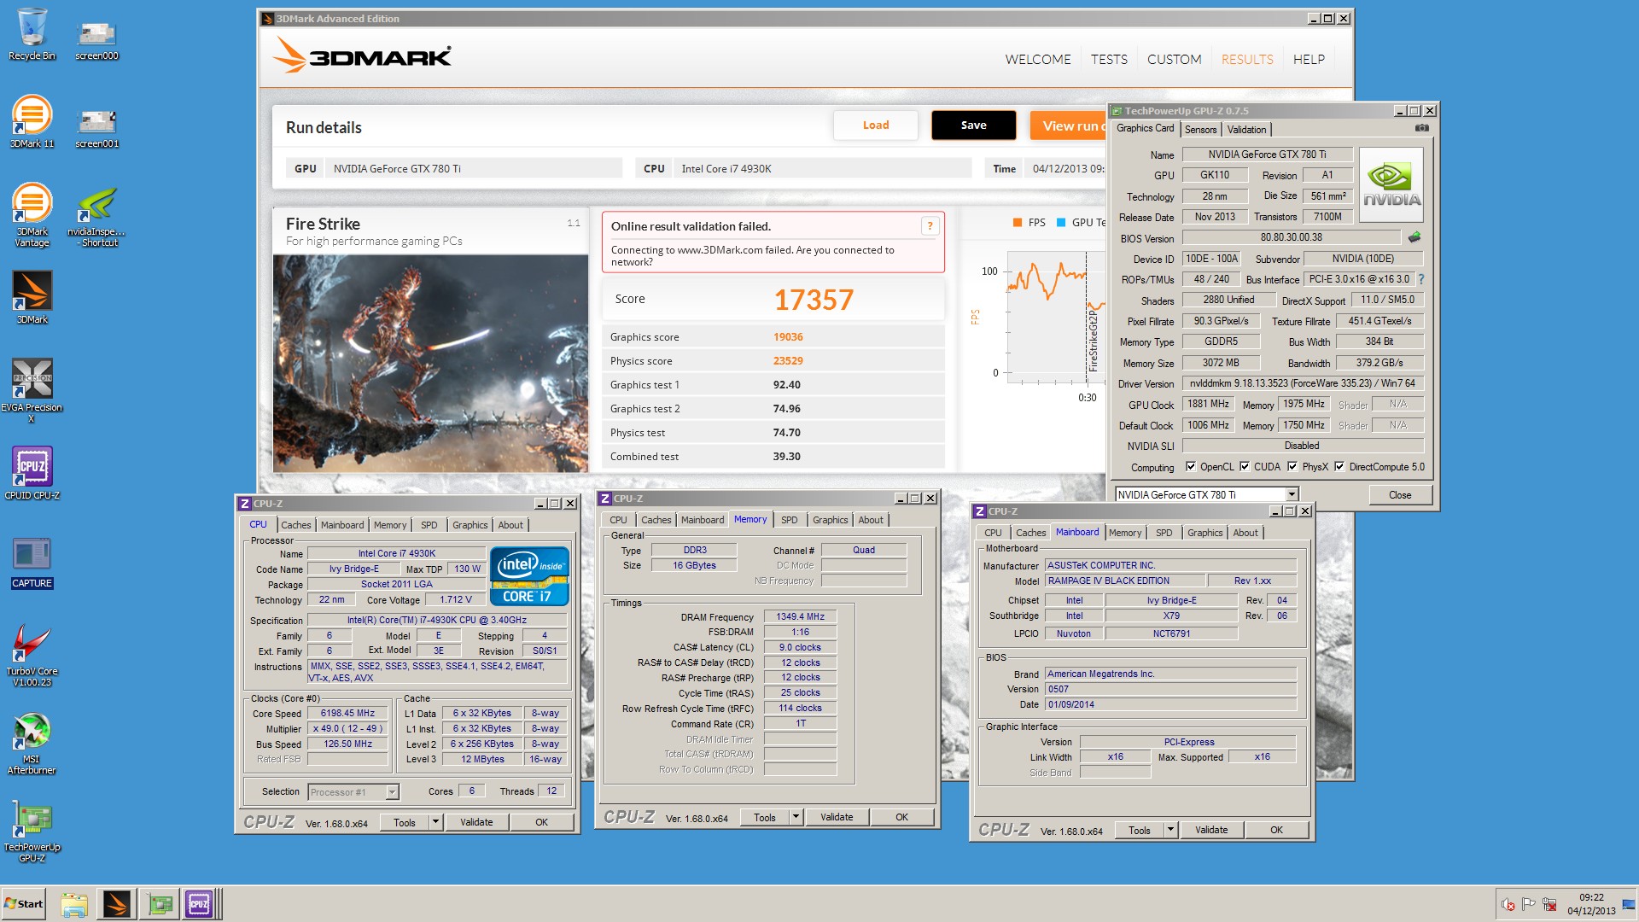Click Validate in CPU-Z CPU window

(476, 822)
